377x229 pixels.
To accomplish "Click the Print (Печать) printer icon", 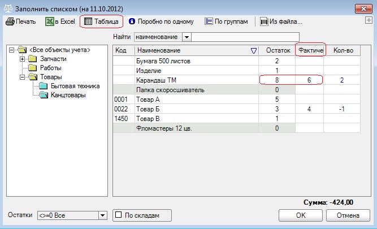I will 10,22.
